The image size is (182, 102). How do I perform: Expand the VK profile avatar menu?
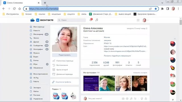(x=145, y=20)
